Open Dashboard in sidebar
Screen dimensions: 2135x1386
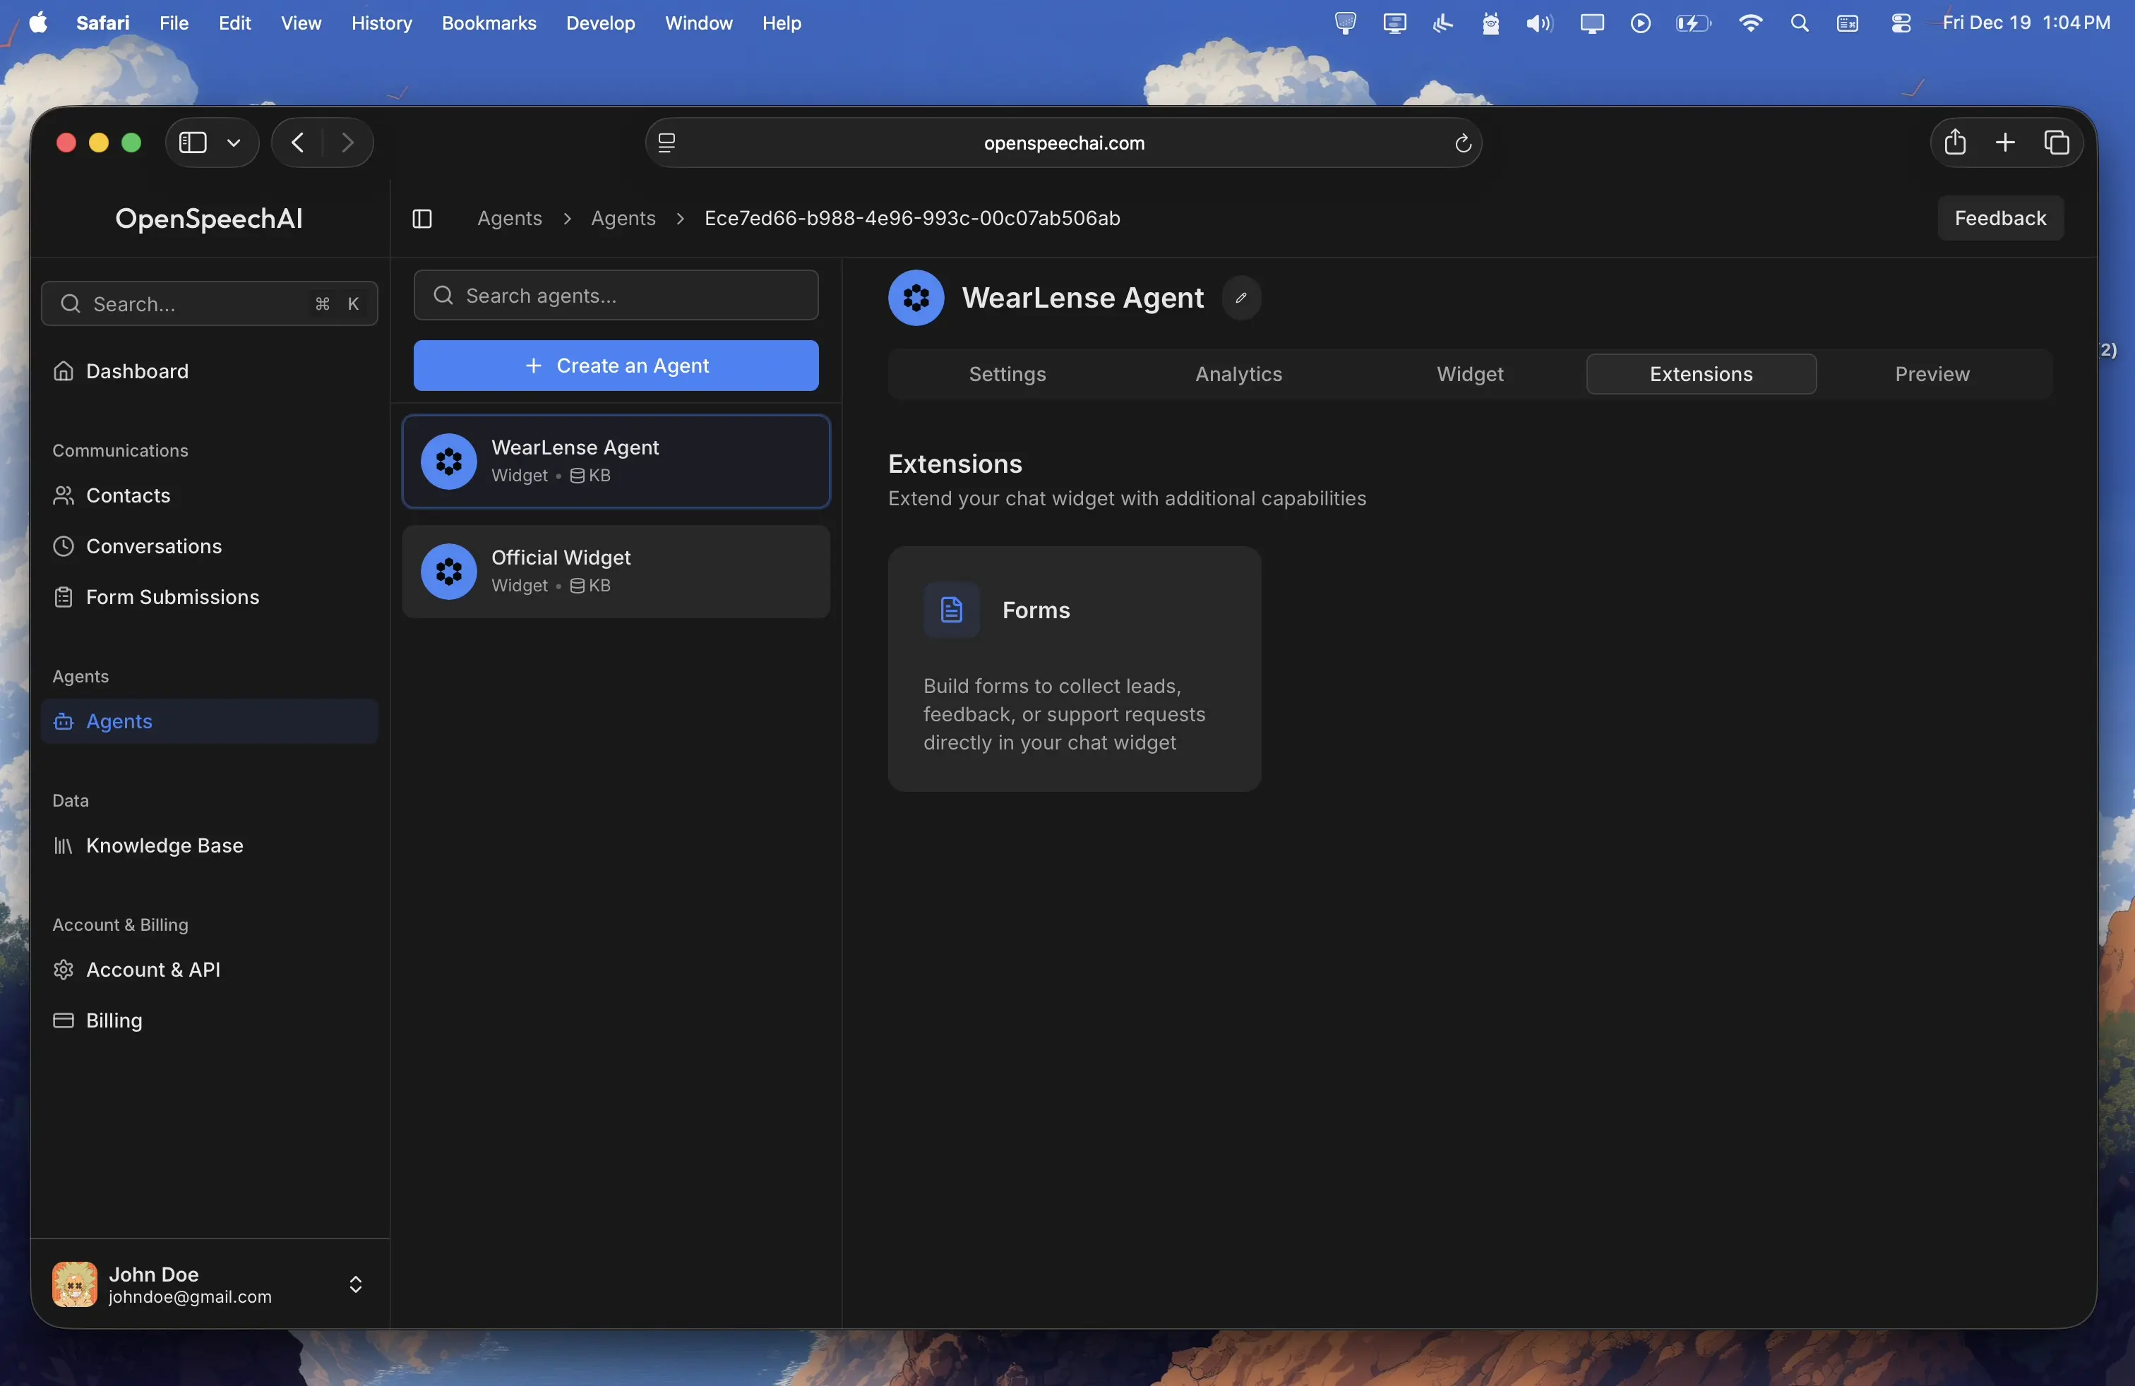[x=209, y=371]
